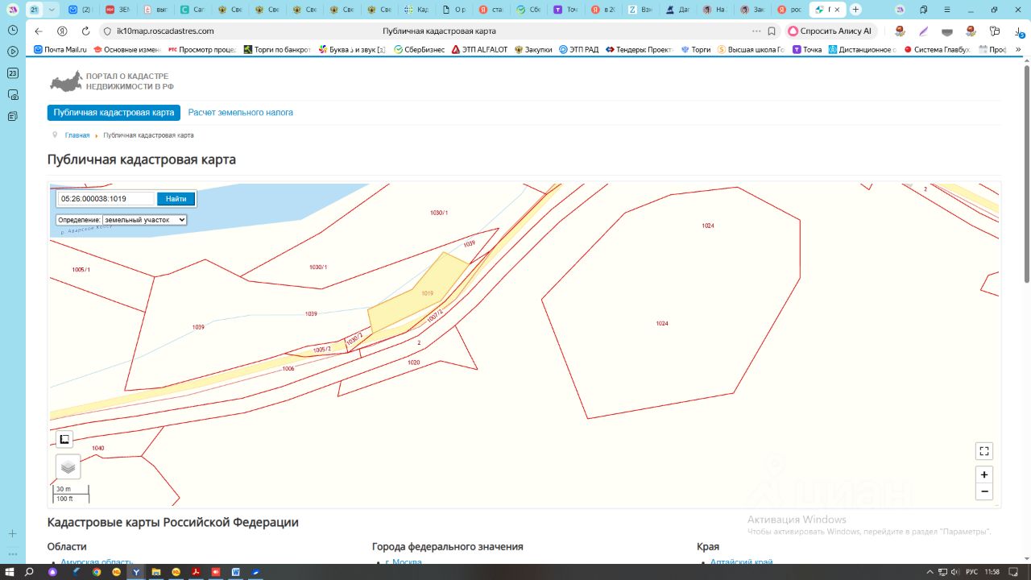Image resolution: width=1031 pixels, height=580 pixels.
Task: Open 'СберБизнес' bookmark
Action: pos(419,49)
